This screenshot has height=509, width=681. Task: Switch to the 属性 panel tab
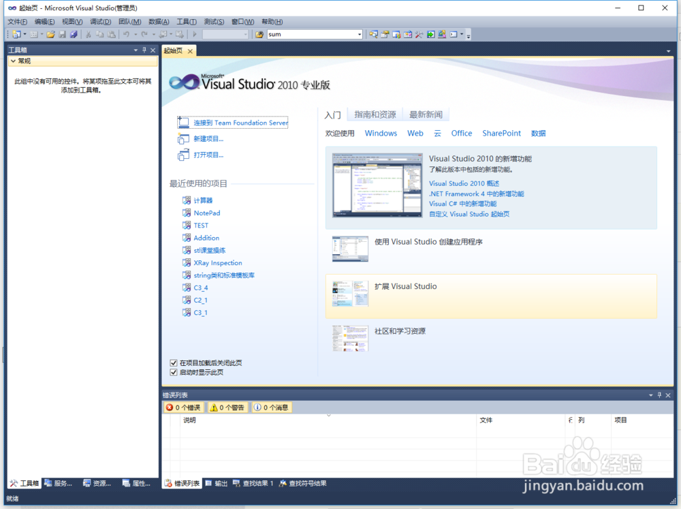pyautogui.click(x=137, y=483)
